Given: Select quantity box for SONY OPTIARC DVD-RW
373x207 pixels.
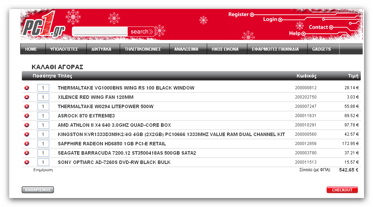Looking at the screenshot, I should [43, 162].
